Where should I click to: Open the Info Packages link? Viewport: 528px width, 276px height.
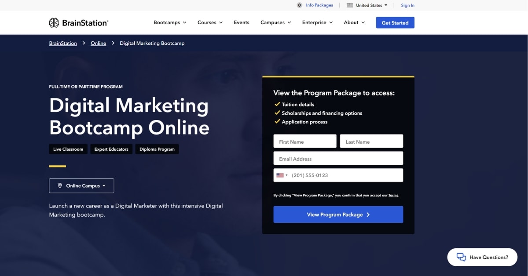[319, 5]
